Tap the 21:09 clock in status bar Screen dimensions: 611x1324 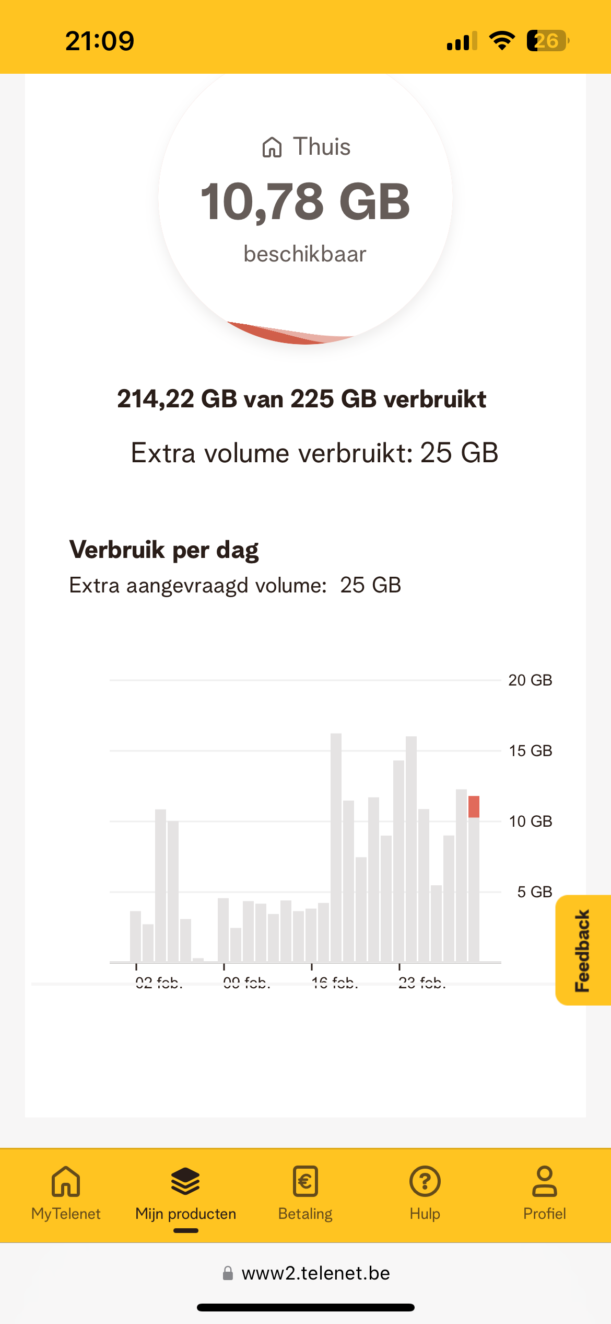click(x=99, y=41)
